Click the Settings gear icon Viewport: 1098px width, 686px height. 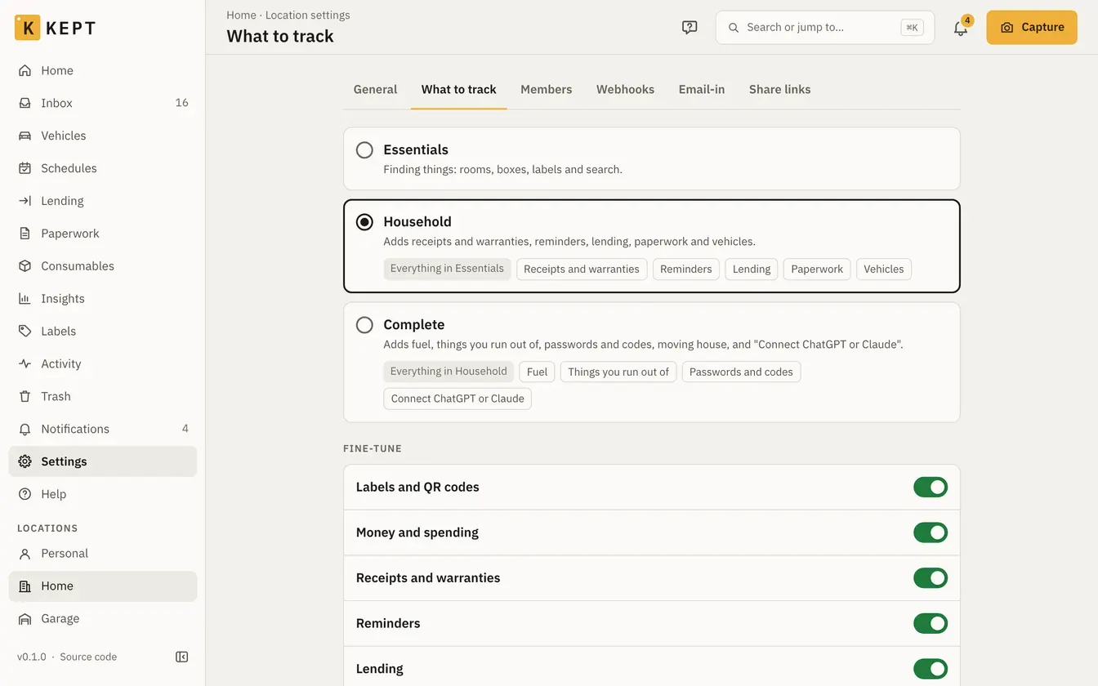(x=25, y=461)
